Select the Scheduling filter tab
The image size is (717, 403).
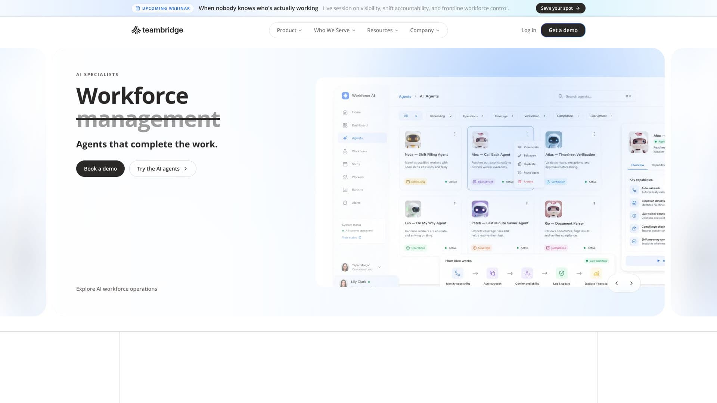pos(440,116)
